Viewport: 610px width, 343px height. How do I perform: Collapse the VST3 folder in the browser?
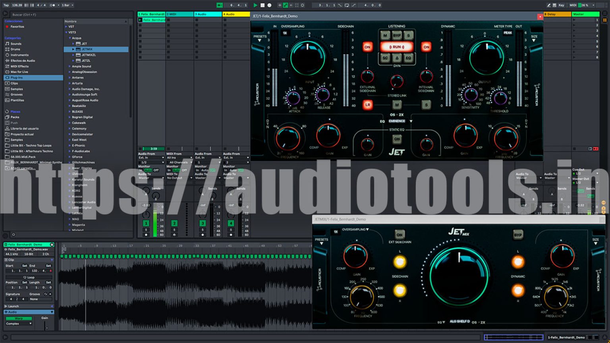coord(66,32)
